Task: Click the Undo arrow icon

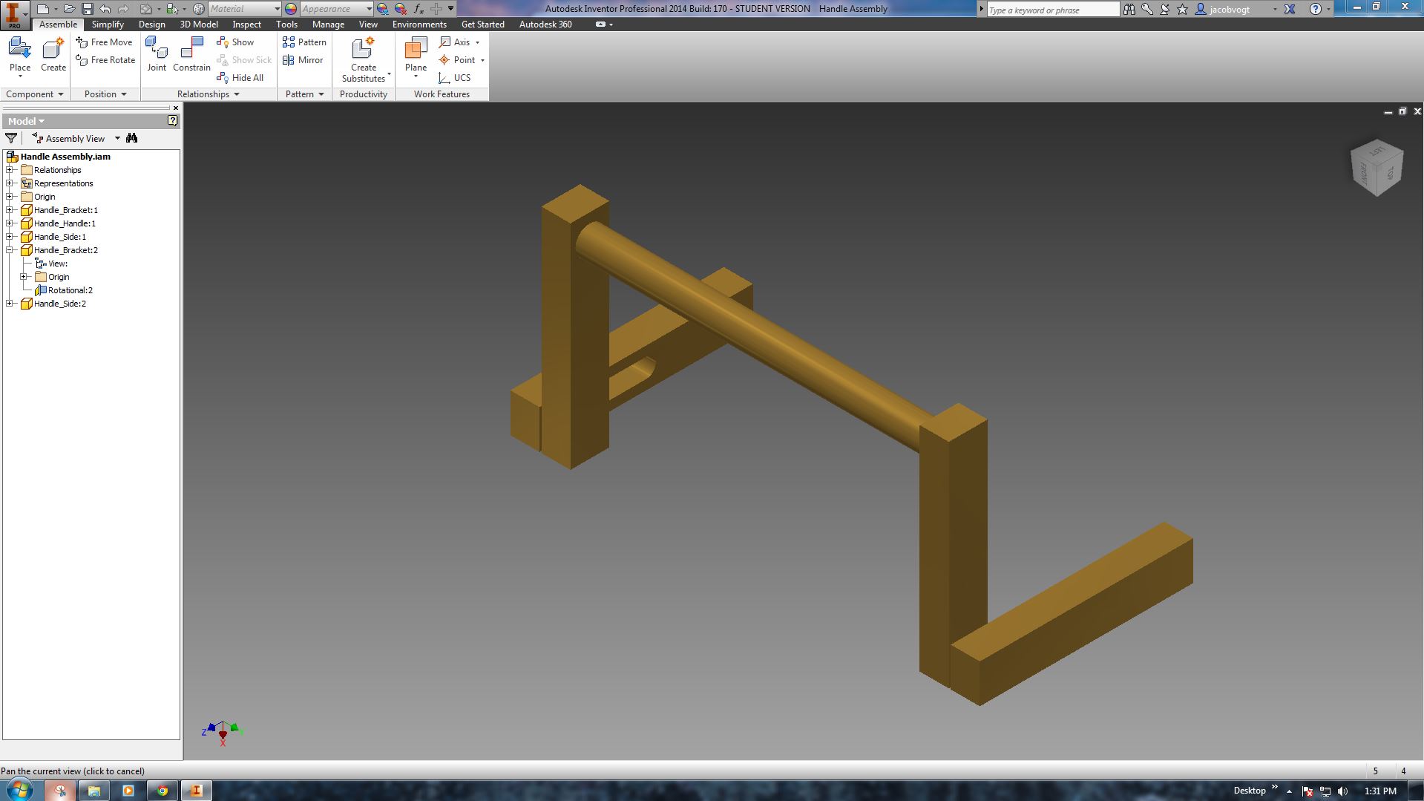Action: coord(105,9)
